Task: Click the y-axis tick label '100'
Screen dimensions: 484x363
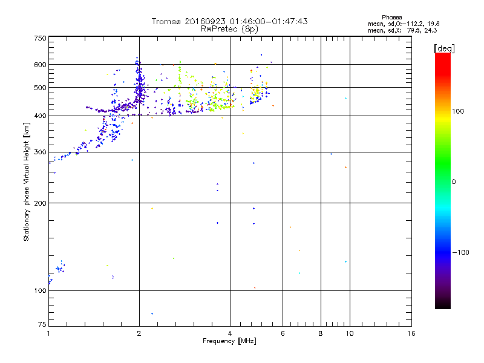Action: pos(40,290)
